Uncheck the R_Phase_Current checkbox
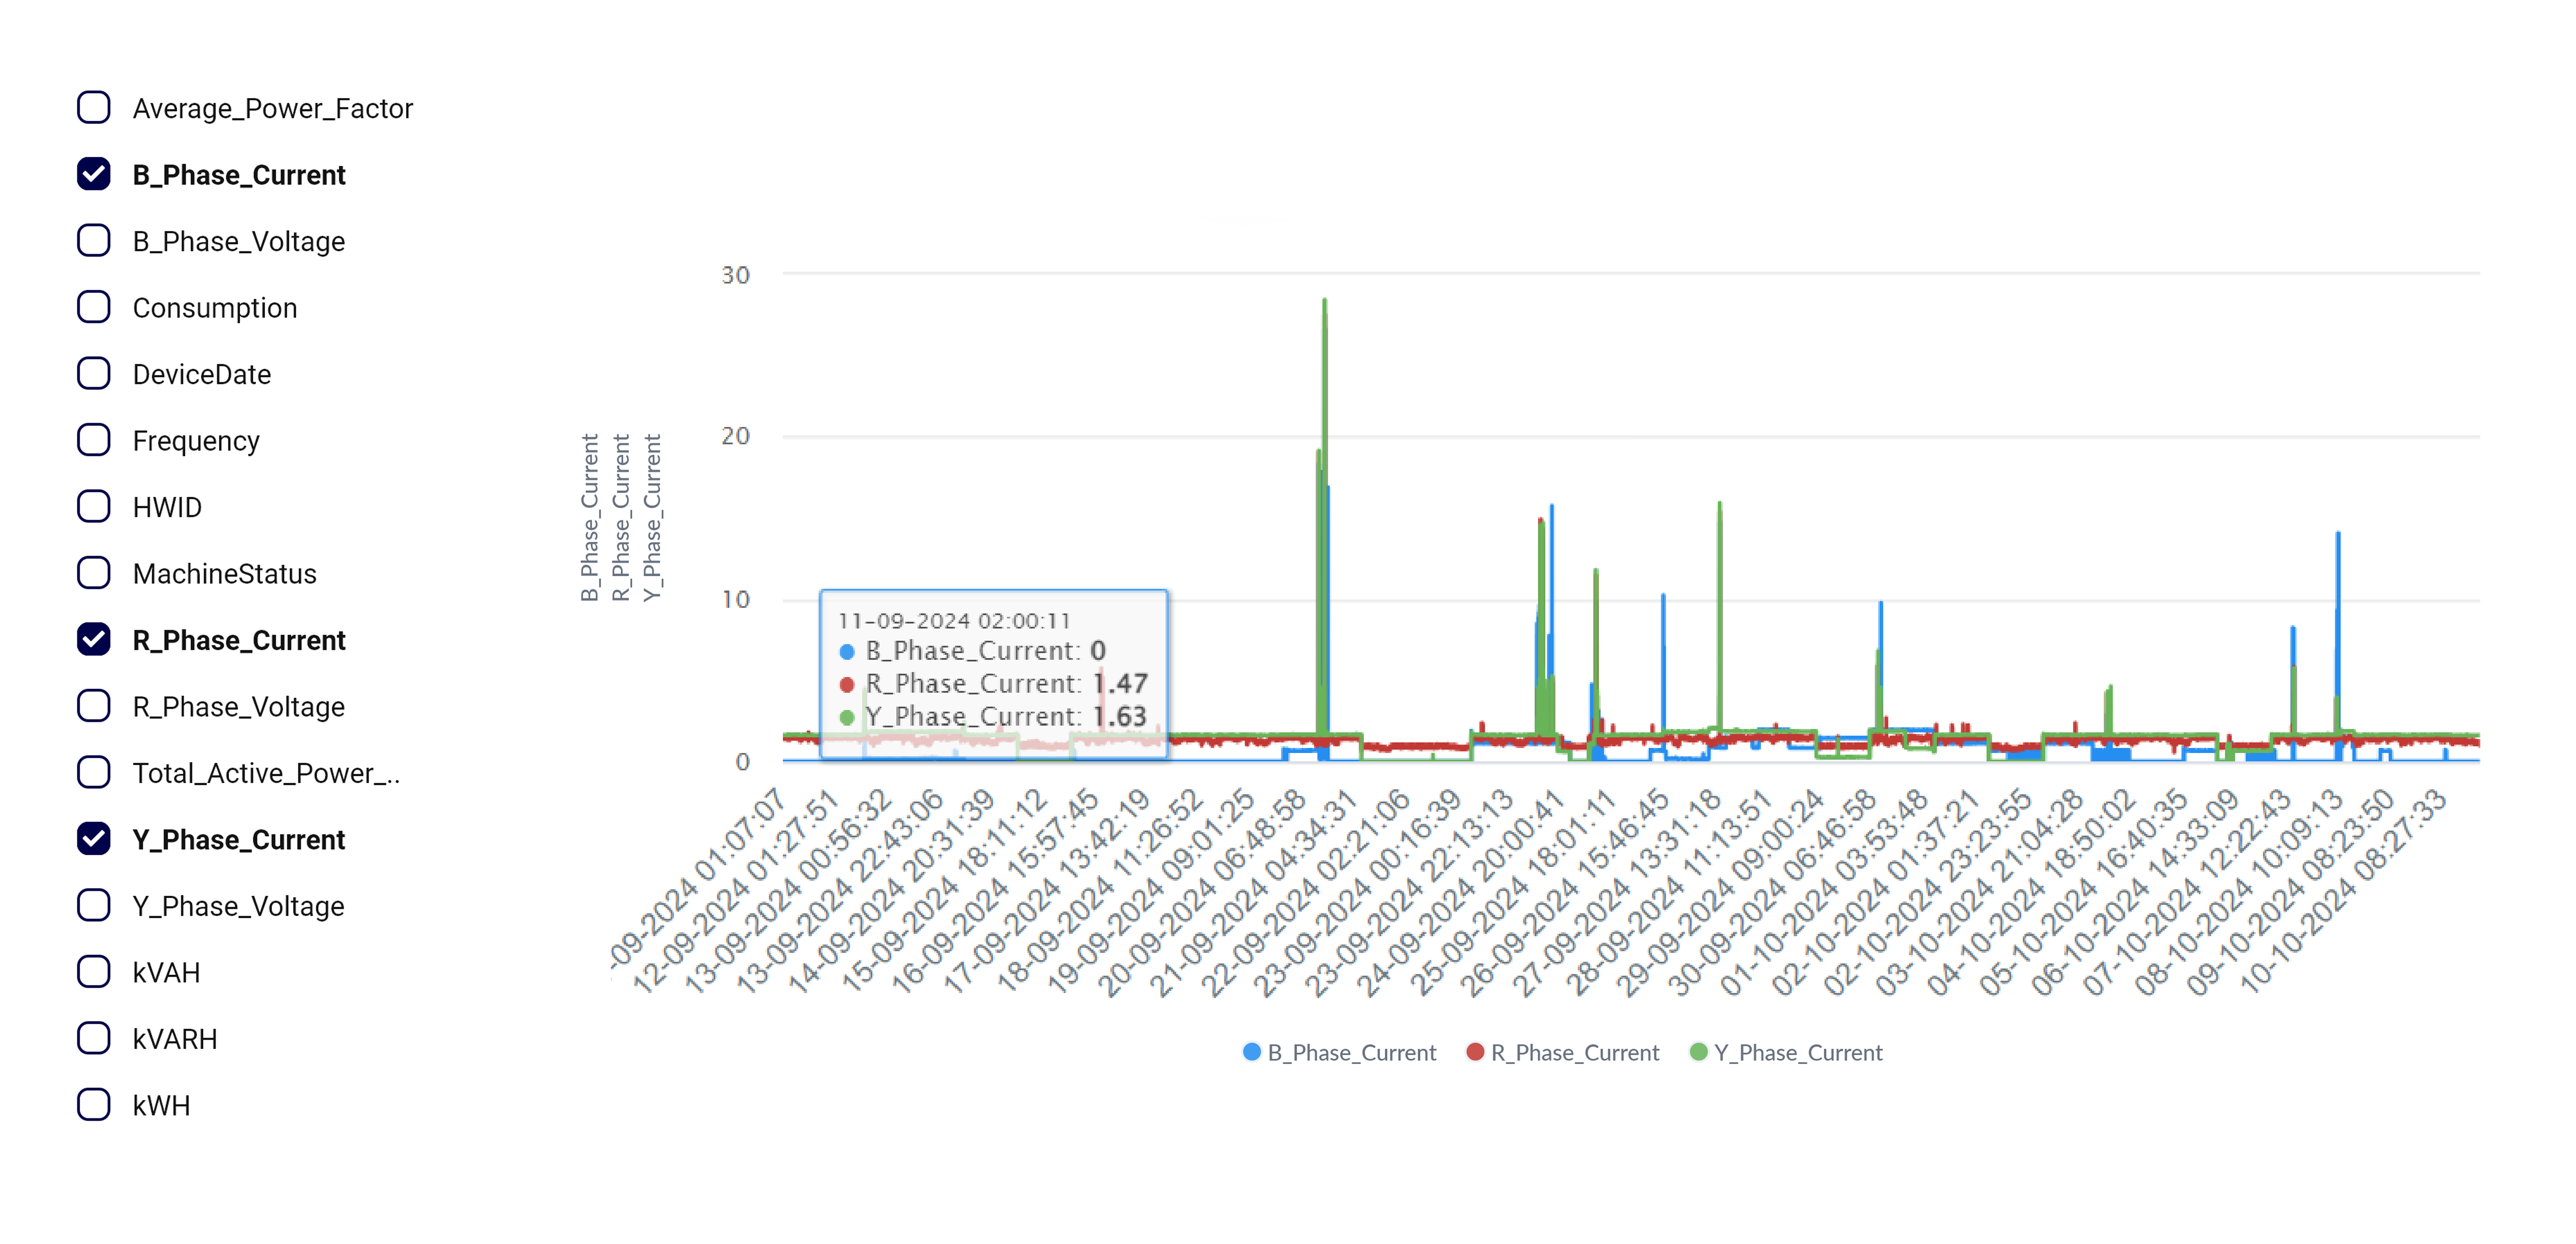 [x=94, y=639]
